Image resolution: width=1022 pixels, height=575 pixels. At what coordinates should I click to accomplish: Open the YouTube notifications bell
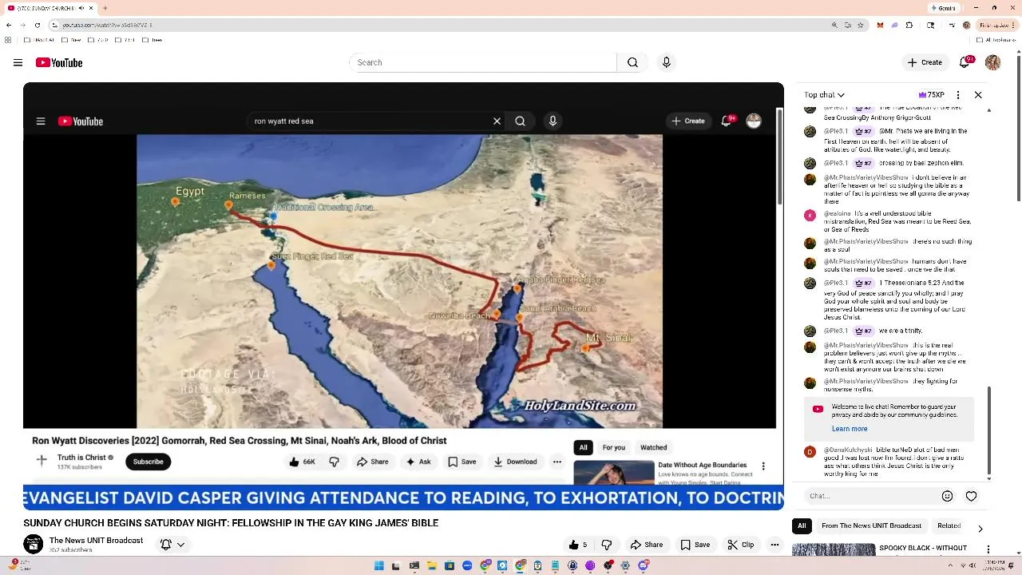click(x=965, y=62)
